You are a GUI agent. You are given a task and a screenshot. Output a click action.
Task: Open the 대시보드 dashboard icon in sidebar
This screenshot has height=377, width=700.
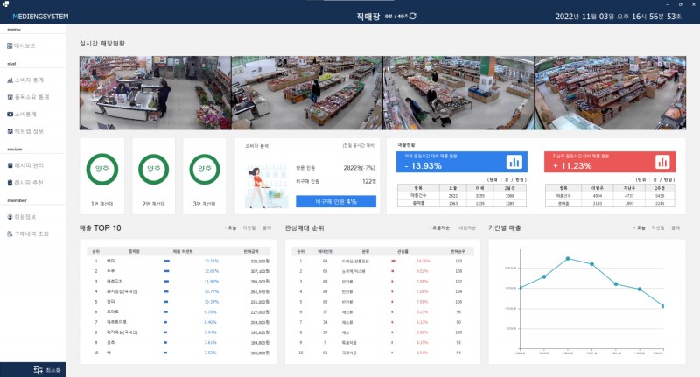click(x=10, y=46)
